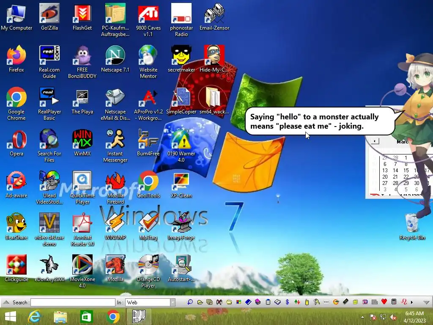Go to previous month in calendar

(x=375, y=141)
